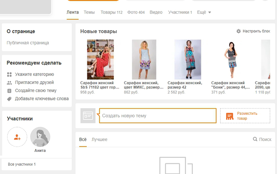
Task: Click the Пригласите друзей link
Action: [34, 82]
